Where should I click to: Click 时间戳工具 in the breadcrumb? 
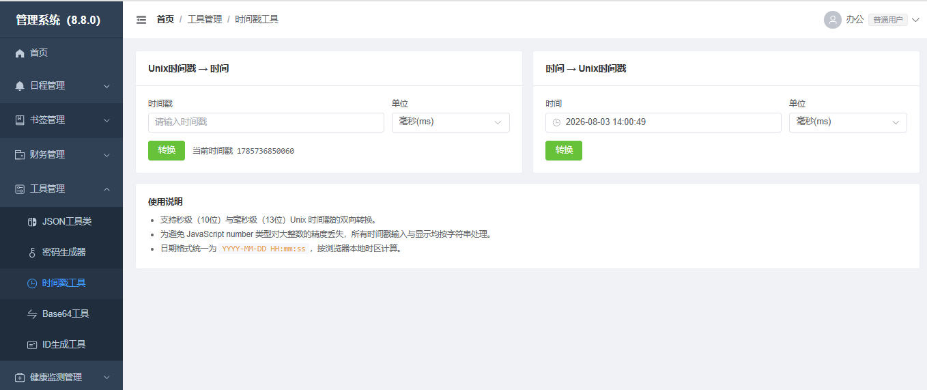point(257,20)
